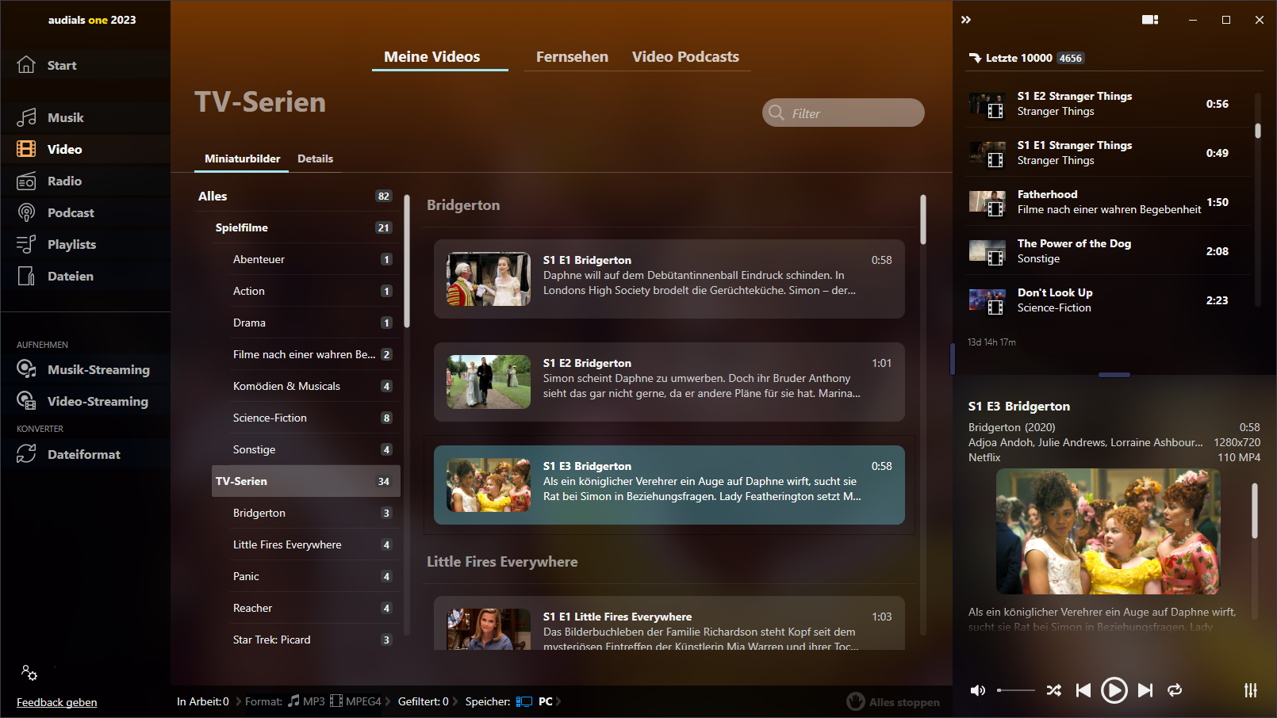The width and height of the screenshot is (1277, 718).
Task: Switch to the Fernsehen tab
Action: coord(572,57)
